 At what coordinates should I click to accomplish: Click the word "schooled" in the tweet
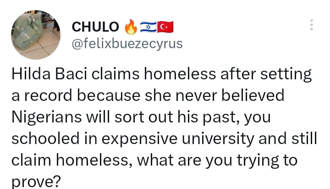pyautogui.click(x=45, y=139)
